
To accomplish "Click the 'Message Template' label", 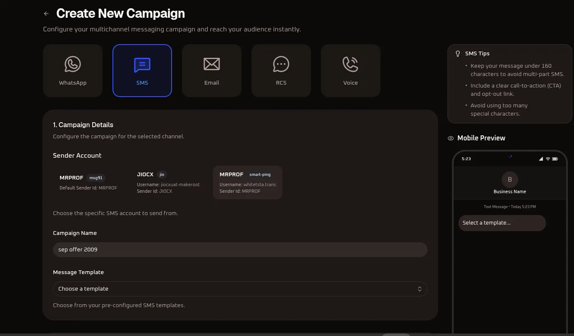I will [x=79, y=272].
